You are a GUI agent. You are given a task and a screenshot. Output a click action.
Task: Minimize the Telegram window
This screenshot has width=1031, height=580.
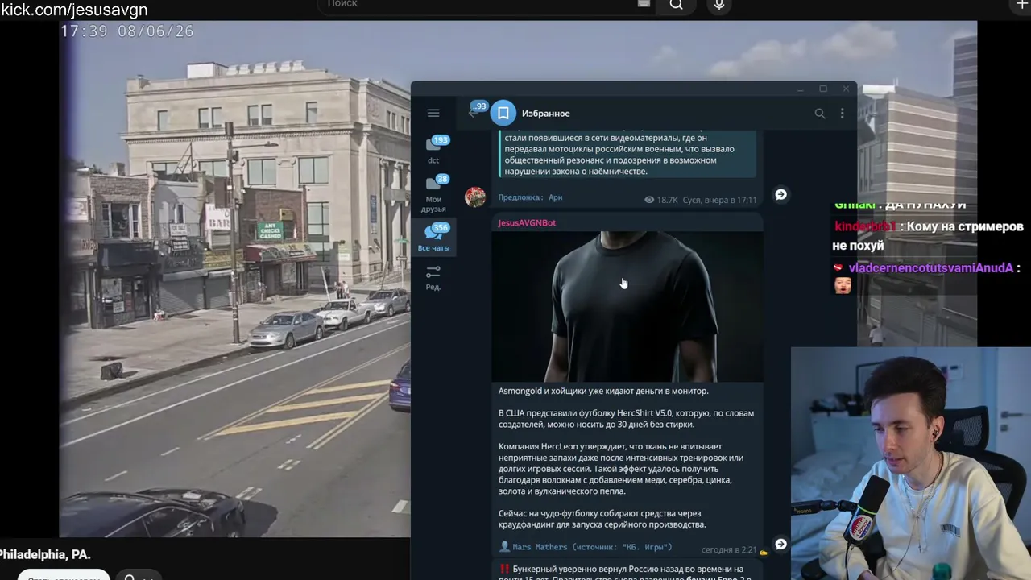pos(800,89)
